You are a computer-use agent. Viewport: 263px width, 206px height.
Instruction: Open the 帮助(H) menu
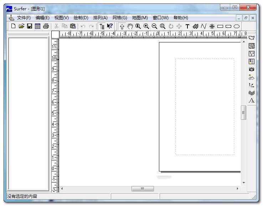(181, 18)
